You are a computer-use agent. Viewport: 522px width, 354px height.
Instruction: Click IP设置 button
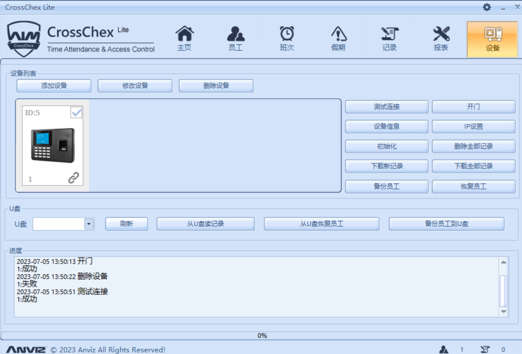tap(474, 127)
